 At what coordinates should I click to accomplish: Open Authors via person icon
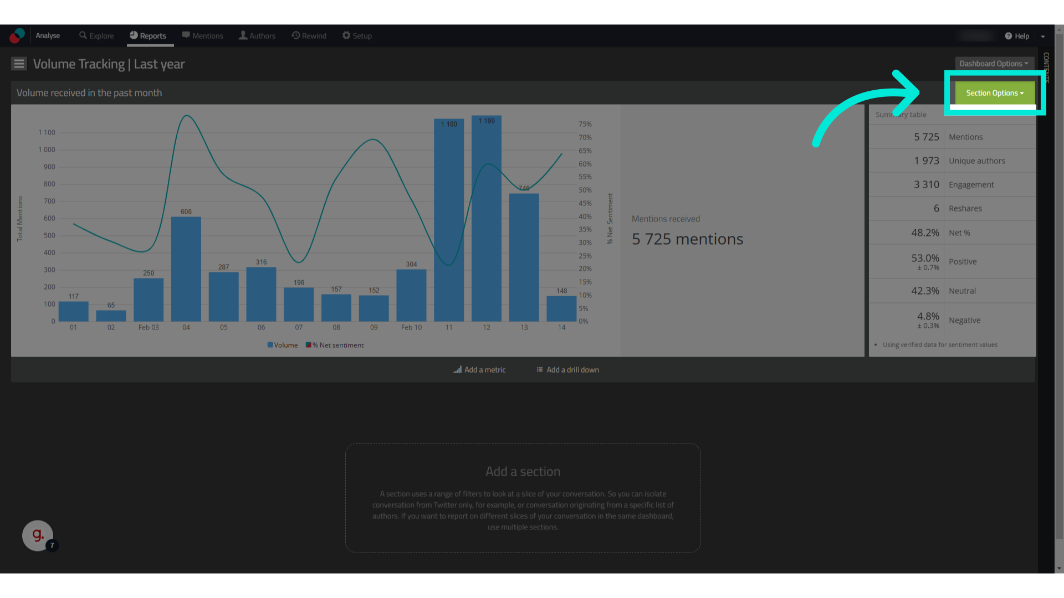pyautogui.click(x=243, y=35)
